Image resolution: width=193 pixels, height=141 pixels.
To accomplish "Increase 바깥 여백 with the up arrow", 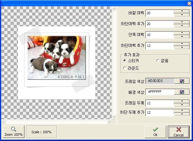I will point(182,11).
